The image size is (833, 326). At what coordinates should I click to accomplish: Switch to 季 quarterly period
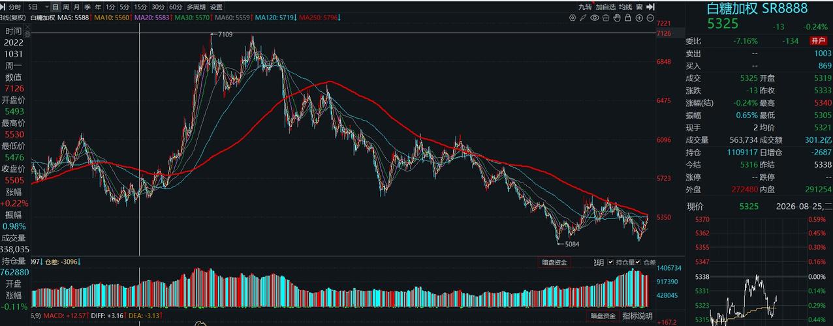pos(87,7)
